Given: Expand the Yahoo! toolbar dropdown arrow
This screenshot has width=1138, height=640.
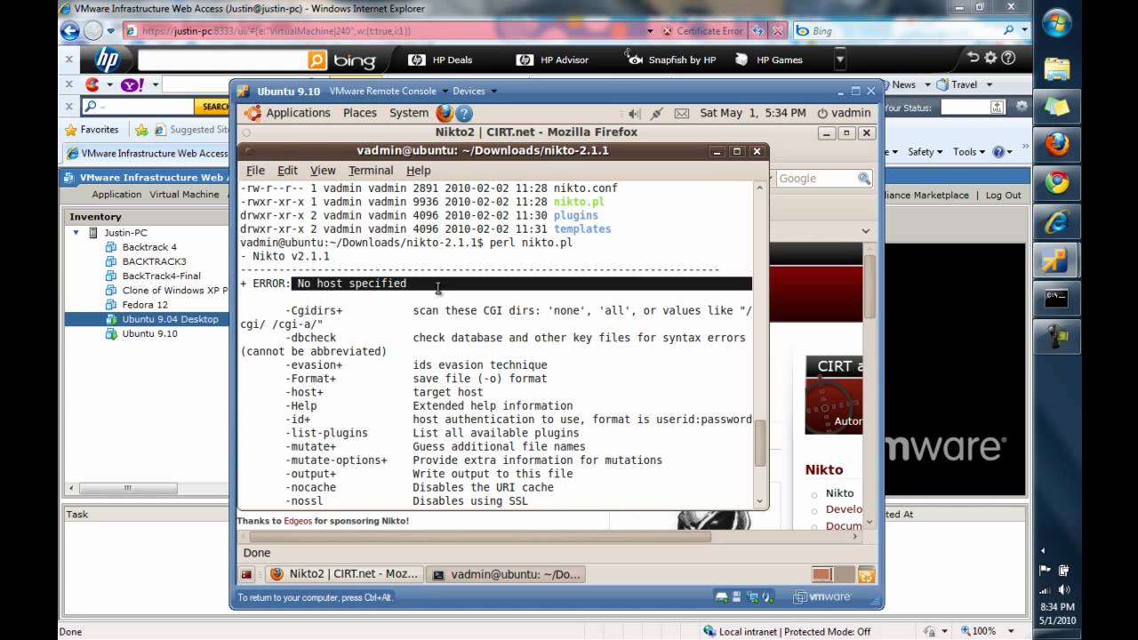Looking at the screenshot, I should (x=155, y=85).
